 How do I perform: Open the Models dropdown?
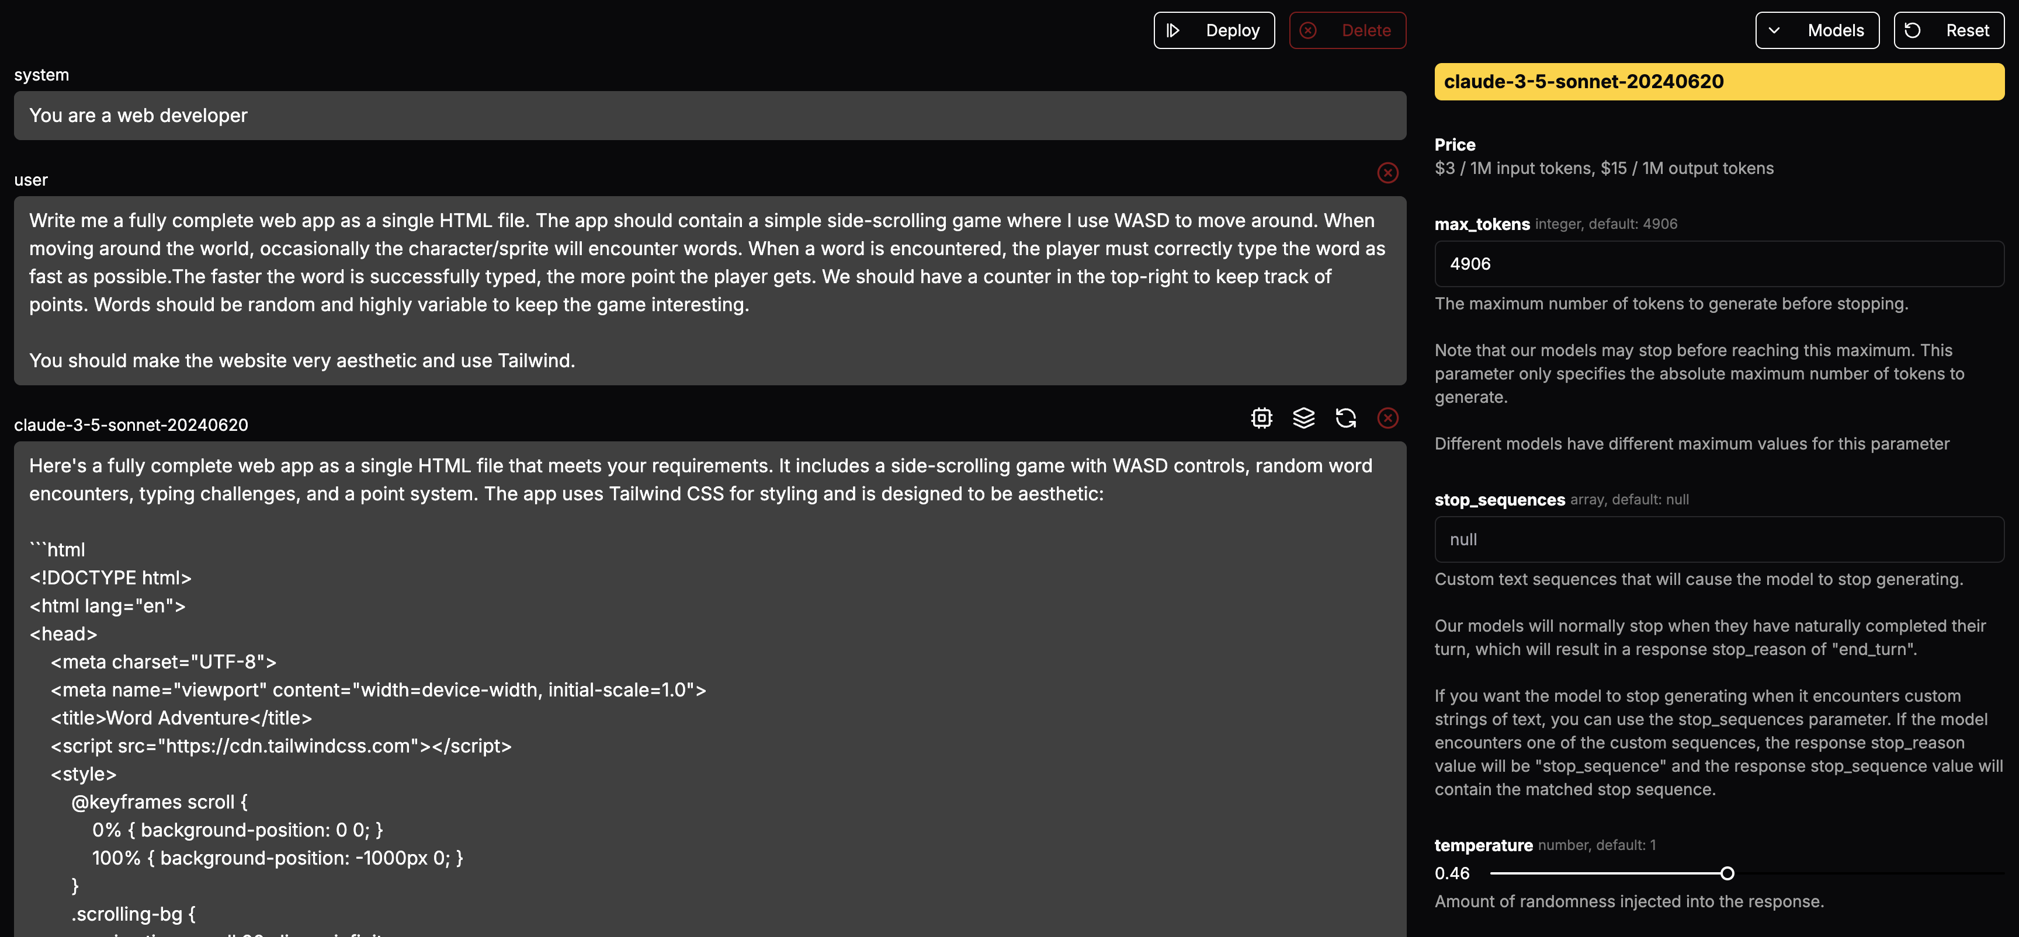tap(1817, 30)
